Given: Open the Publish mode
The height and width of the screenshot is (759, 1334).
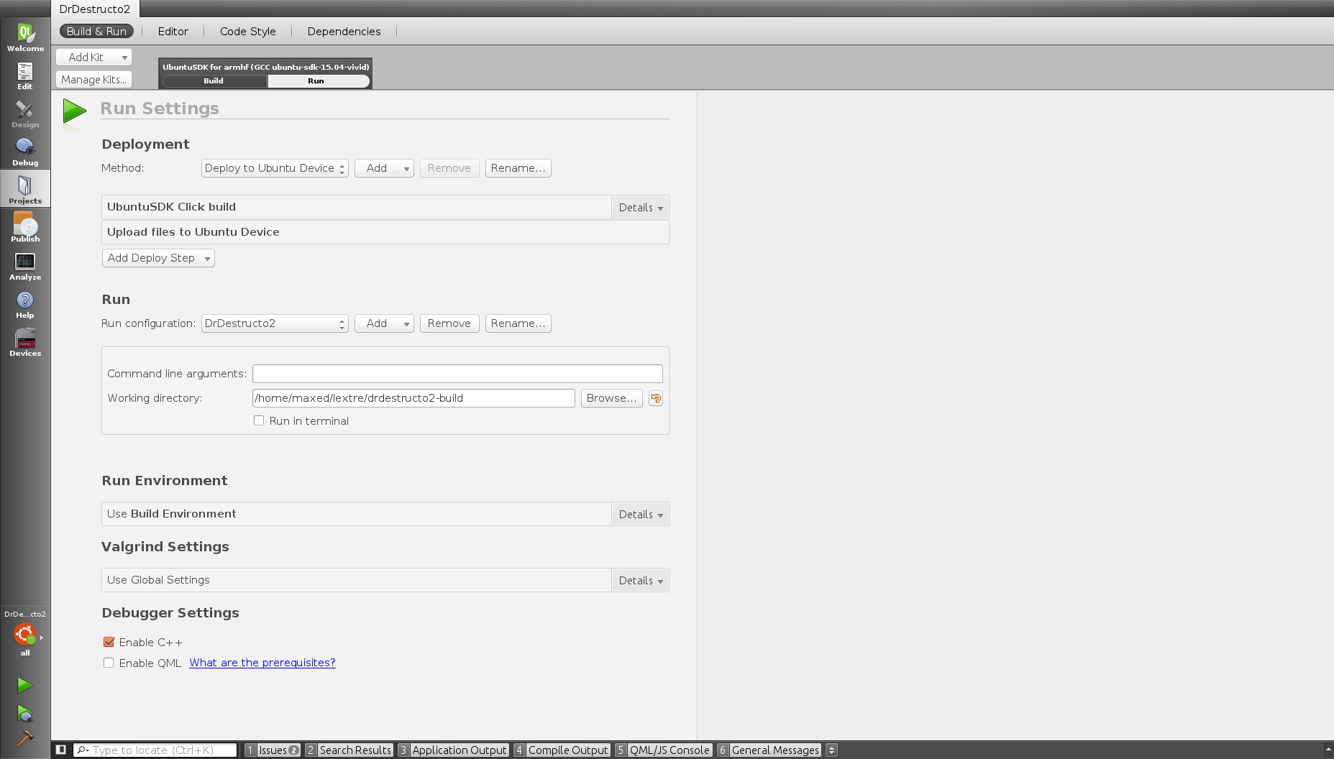Looking at the screenshot, I should coord(25,227).
